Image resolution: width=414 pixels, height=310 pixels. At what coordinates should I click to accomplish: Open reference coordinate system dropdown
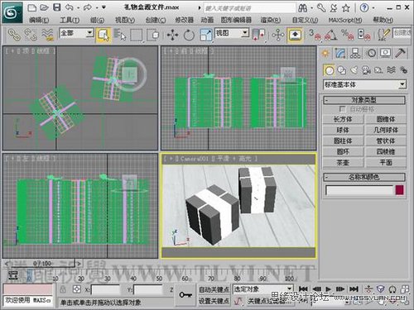coord(244,33)
